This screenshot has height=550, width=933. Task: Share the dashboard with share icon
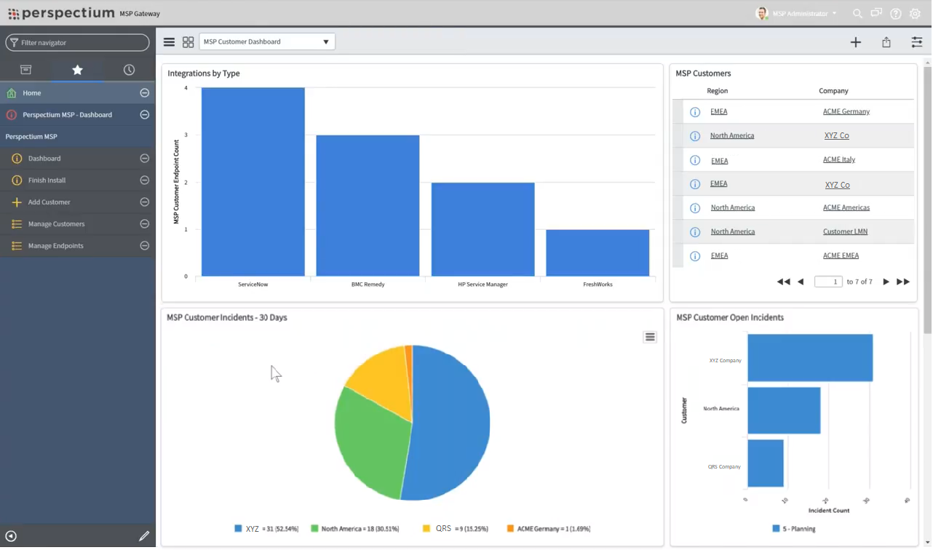[x=886, y=42]
